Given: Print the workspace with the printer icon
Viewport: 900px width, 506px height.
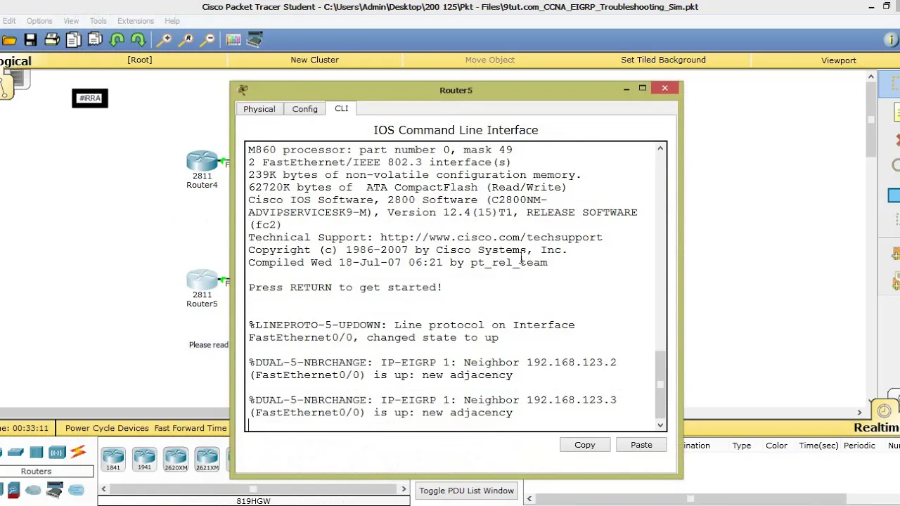Looking at the screenshot, I should (52, 40).
